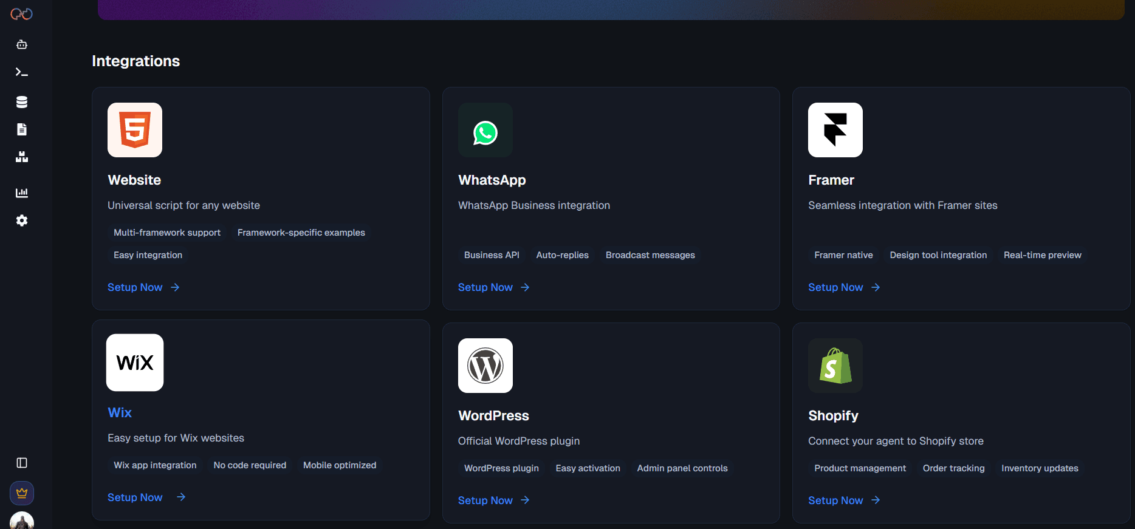Open the settings gear sidebar icon
The image size is (1135, 529).
pos(22,220)
